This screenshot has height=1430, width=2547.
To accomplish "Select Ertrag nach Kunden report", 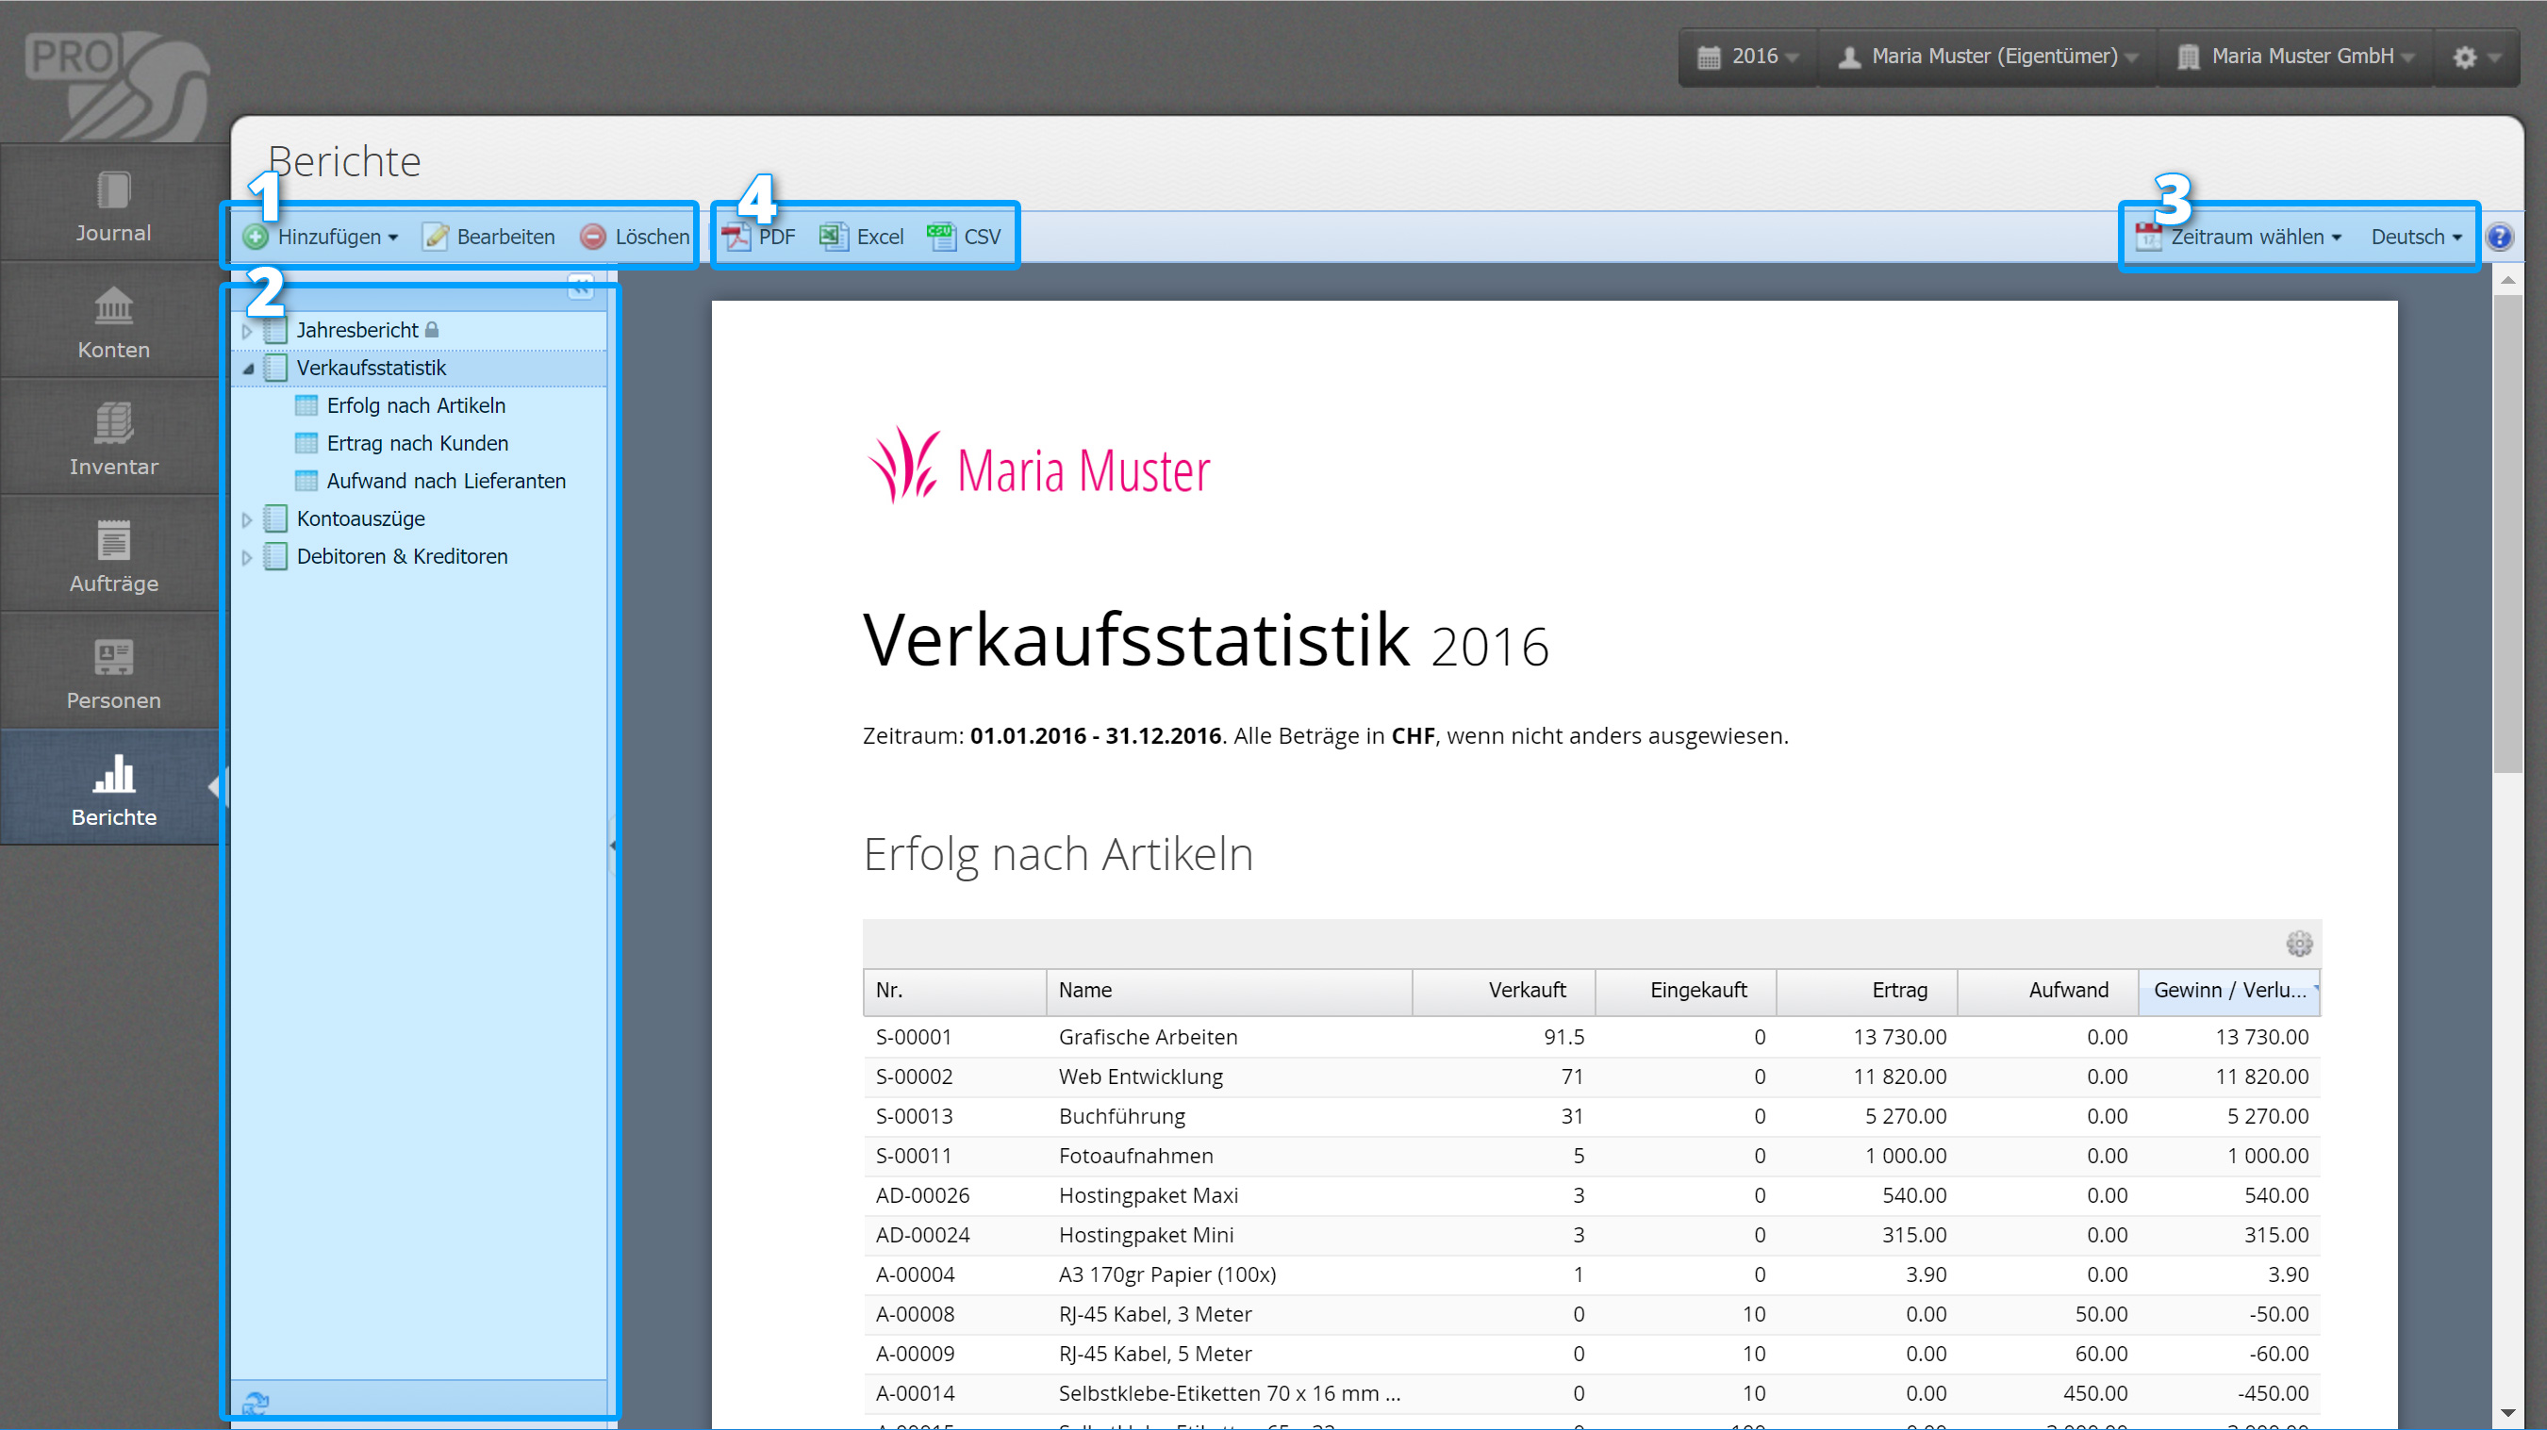I will (x=416, y=444).
